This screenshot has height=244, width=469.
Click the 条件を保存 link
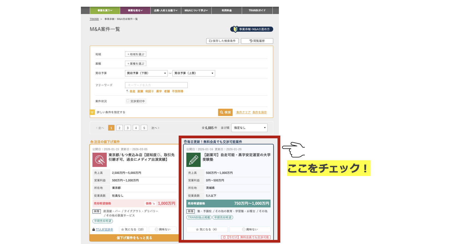pyautogui.click(x=260, y=112)
